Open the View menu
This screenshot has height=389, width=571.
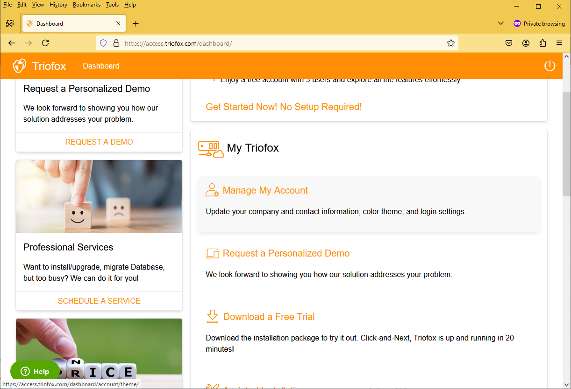point(38,5)
